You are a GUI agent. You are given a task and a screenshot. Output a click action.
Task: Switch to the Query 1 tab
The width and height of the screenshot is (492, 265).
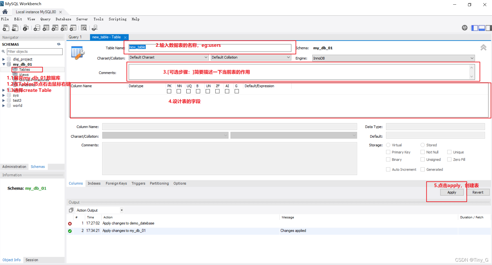[75, 37]
